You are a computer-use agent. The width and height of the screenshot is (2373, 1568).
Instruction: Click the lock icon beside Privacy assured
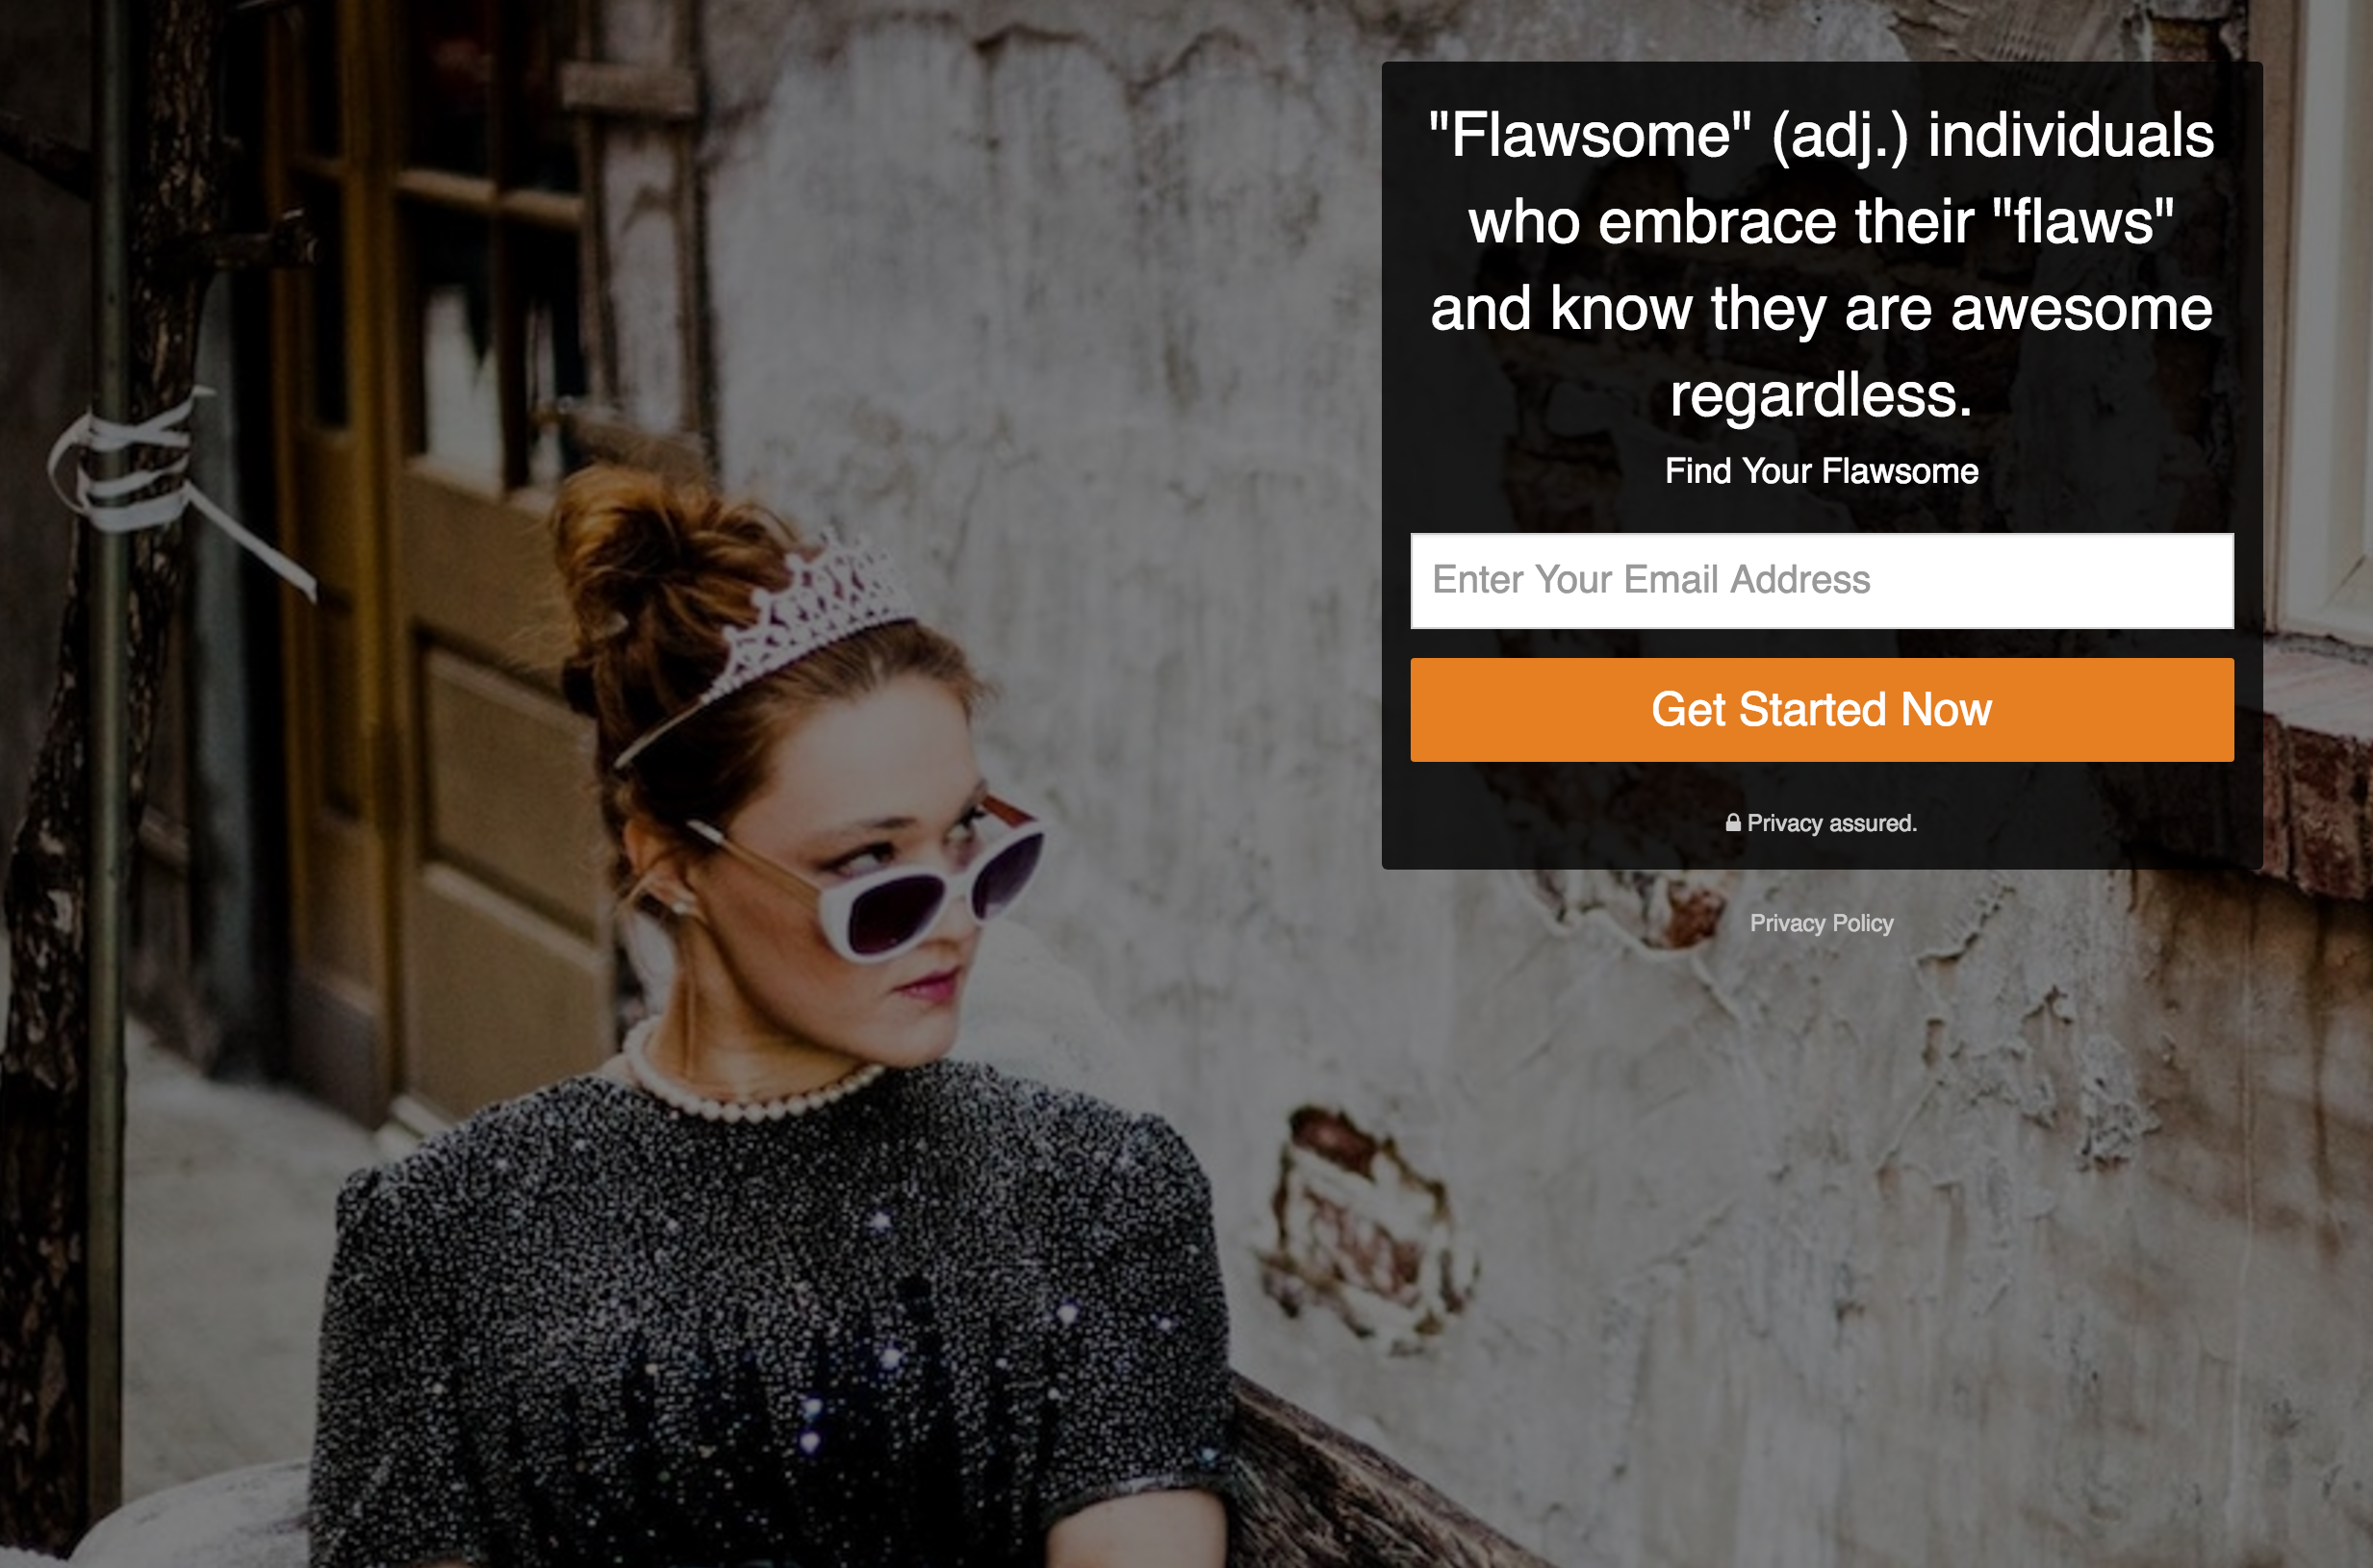[x=1733, y=822]
